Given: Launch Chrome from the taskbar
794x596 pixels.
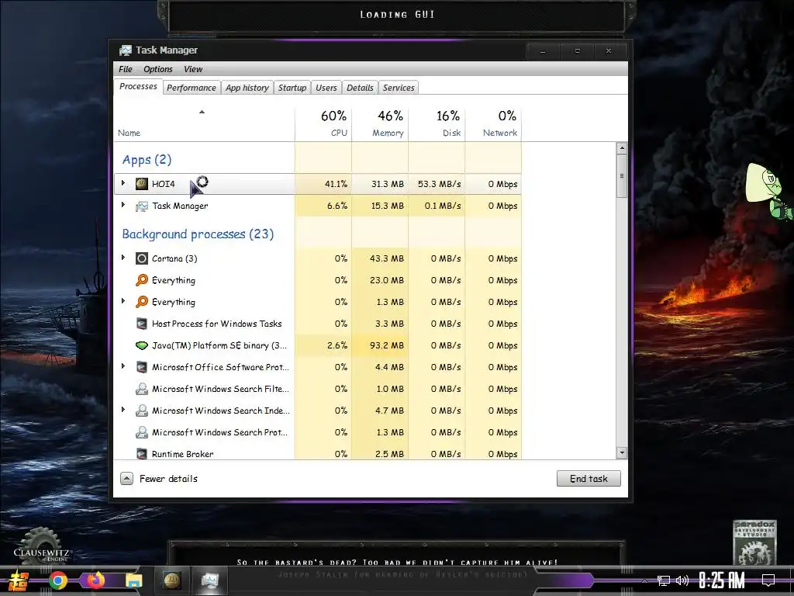Looking at the screenshot, I should coord(57,580).
